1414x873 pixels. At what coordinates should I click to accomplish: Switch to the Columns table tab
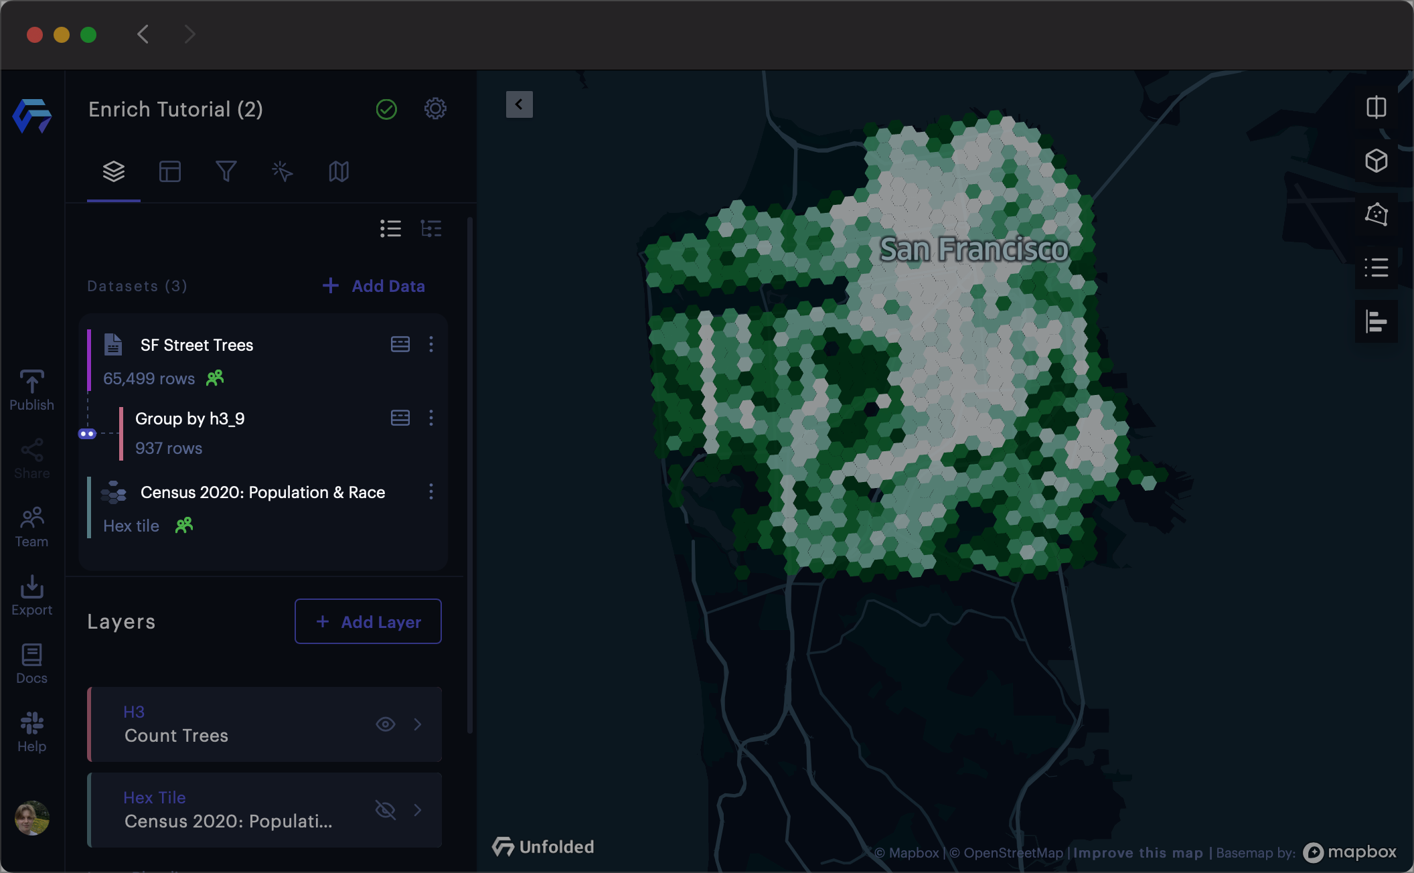tap(169, 171)
